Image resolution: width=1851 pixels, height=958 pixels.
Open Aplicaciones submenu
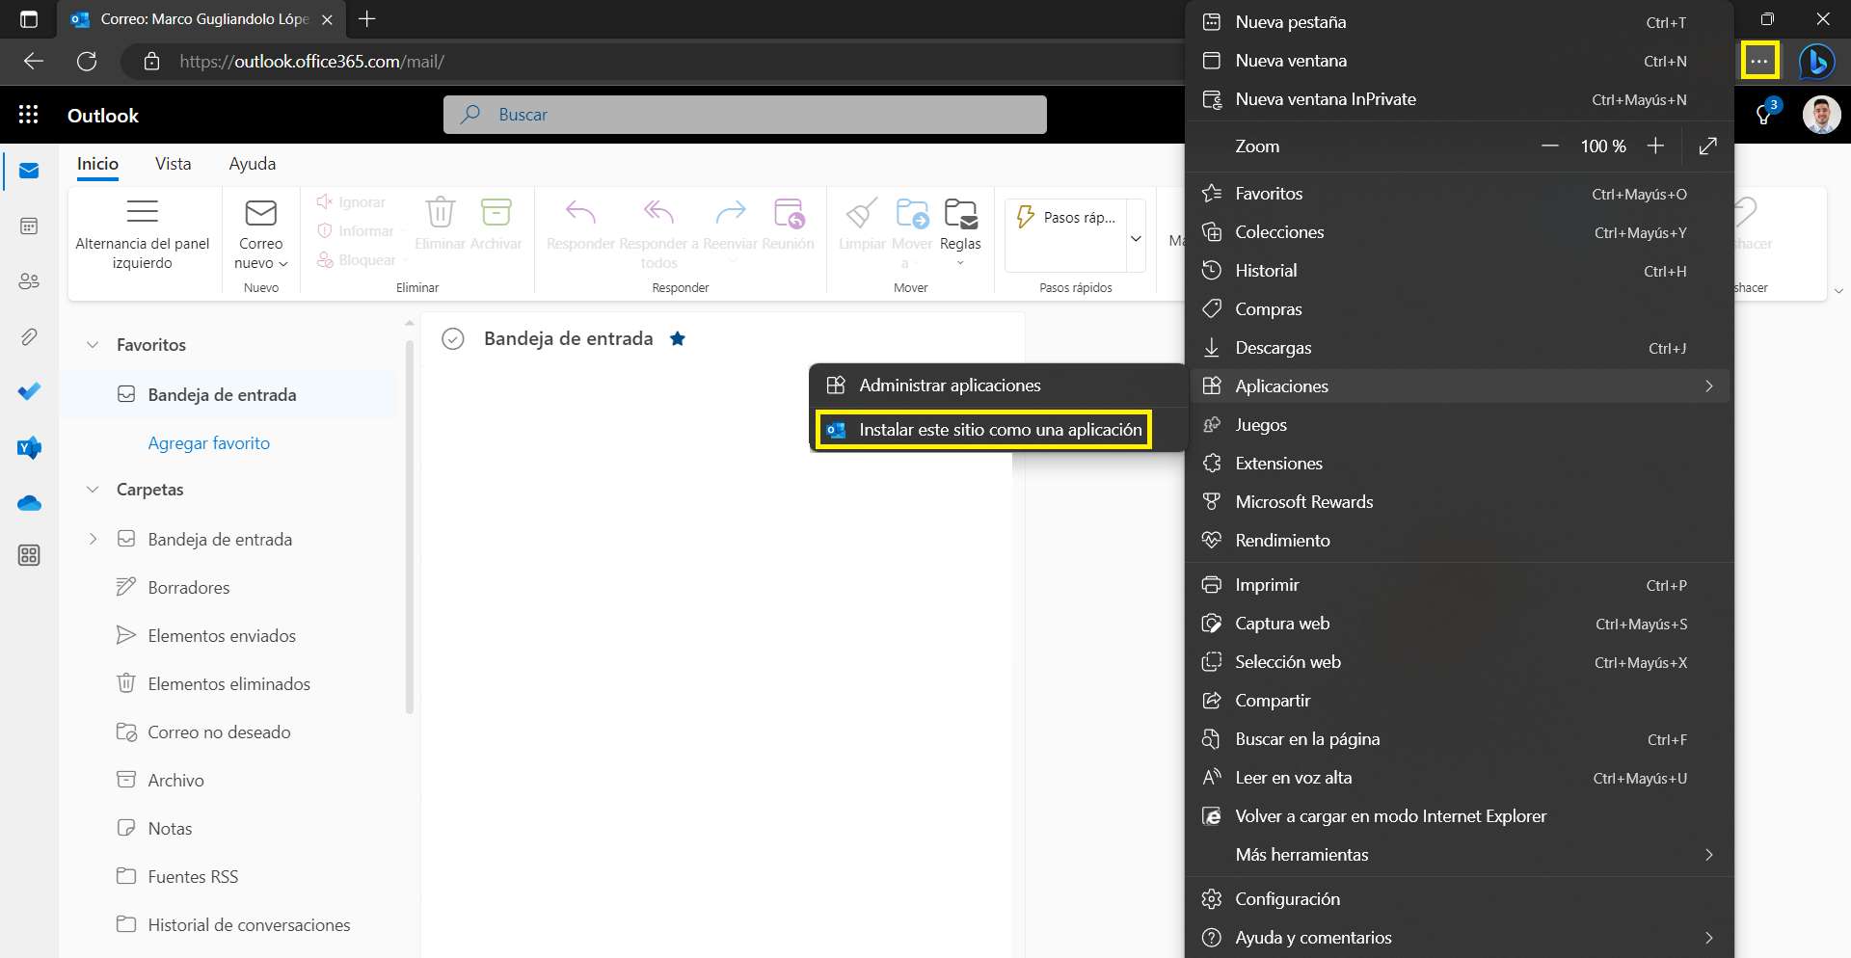[x=1461, y=386]
